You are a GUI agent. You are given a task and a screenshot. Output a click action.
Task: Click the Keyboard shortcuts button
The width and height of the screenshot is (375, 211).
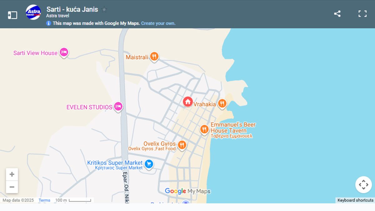click(355, 200)
